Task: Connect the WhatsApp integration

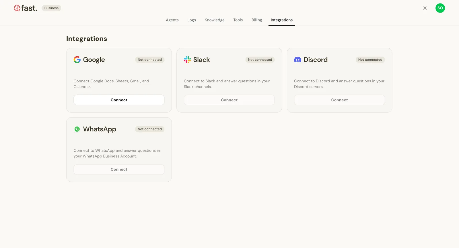Action: (119, 169)
